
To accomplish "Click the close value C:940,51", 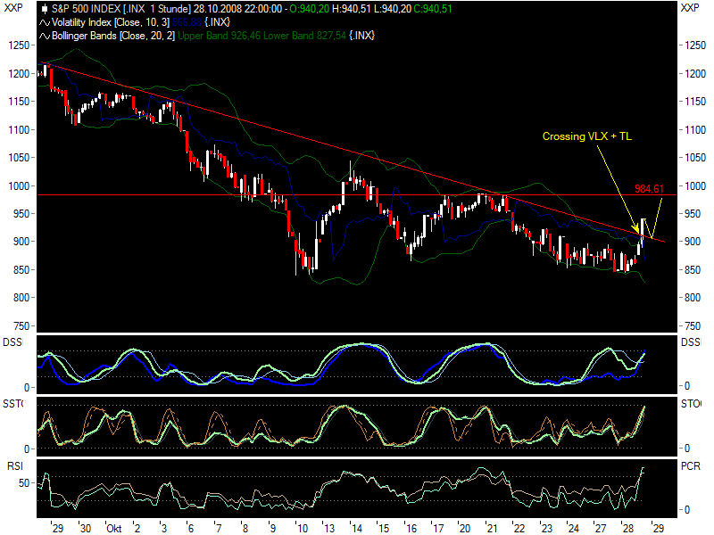I will coord(433,9).
